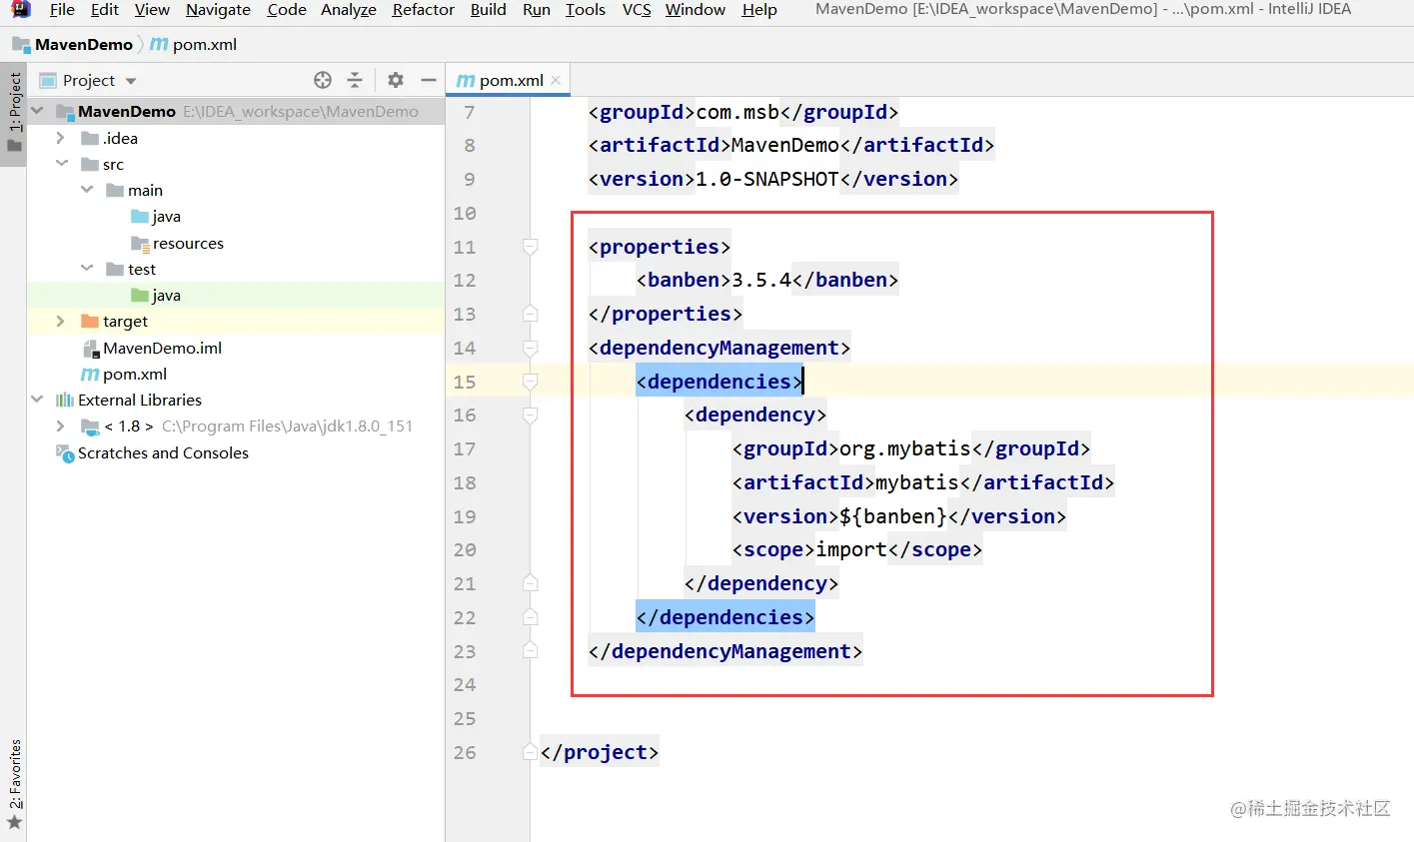The height and width of the screenshot is (842, 1414).
Task: Click the locate-in-project crosshair icon
Action: click(322, 80)
